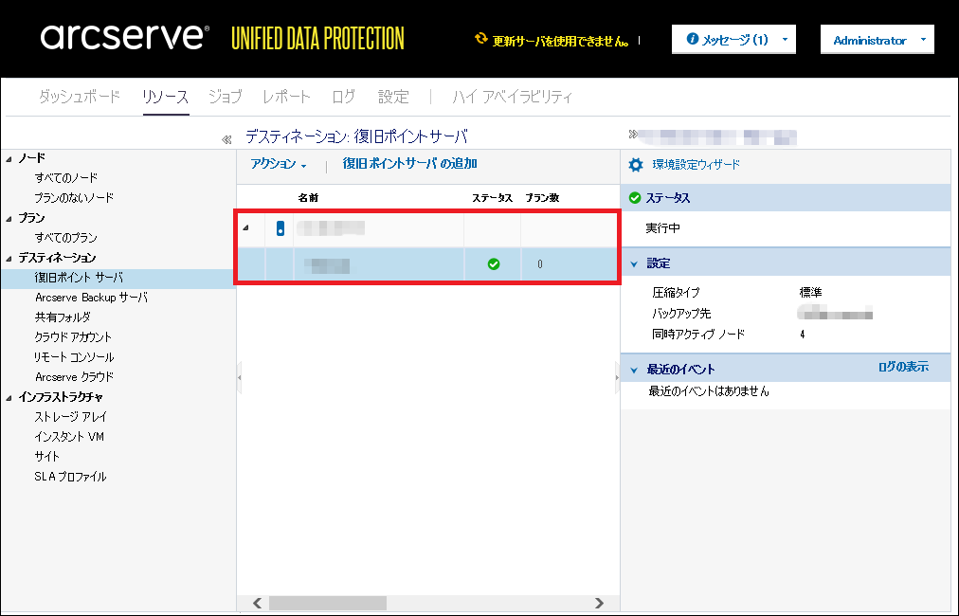Collapse the デスティネーション tree group
Screen dimensions: 959x616
(x=9, y=259)
